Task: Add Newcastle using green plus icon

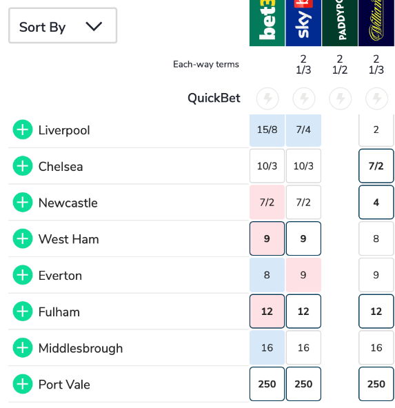Action: pos(23,203)
